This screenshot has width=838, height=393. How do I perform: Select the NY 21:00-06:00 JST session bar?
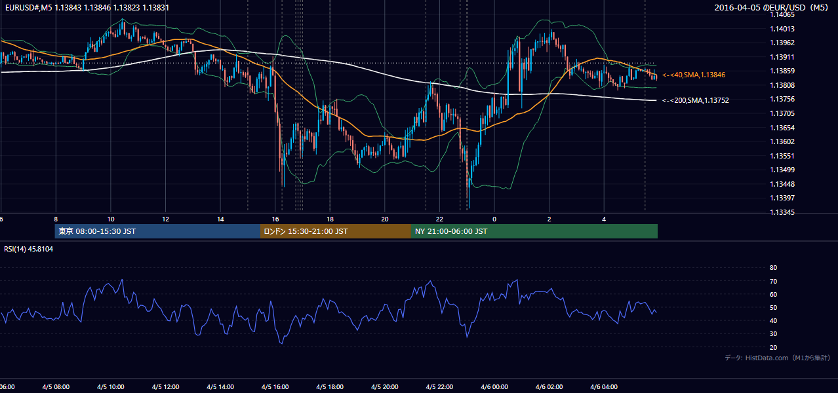[534, 231]
